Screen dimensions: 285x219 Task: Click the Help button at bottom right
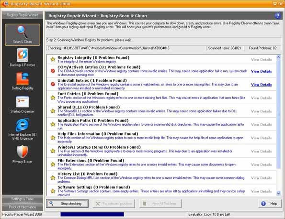click(x=270, y=204)
